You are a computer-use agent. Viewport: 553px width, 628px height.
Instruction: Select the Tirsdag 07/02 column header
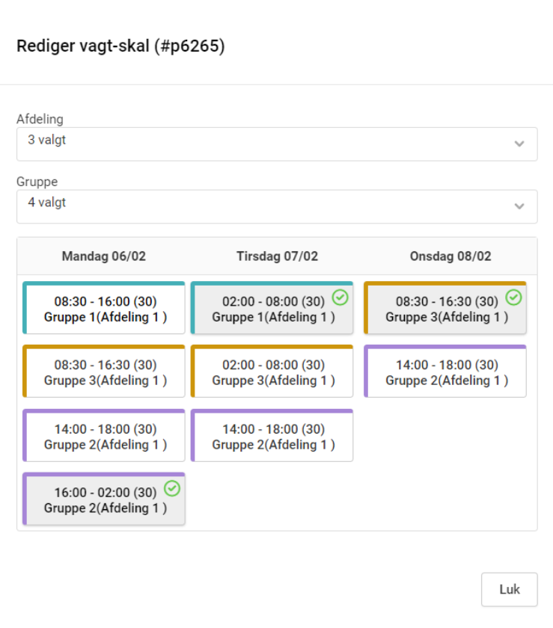click(x=277, y=256)
